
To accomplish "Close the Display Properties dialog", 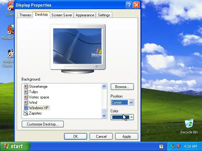I will click(x=136, y=5).
